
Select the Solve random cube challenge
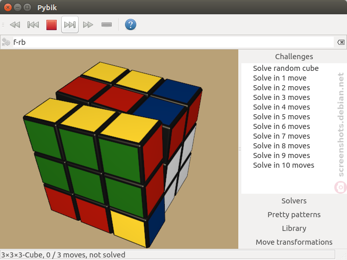pos(286,68)
